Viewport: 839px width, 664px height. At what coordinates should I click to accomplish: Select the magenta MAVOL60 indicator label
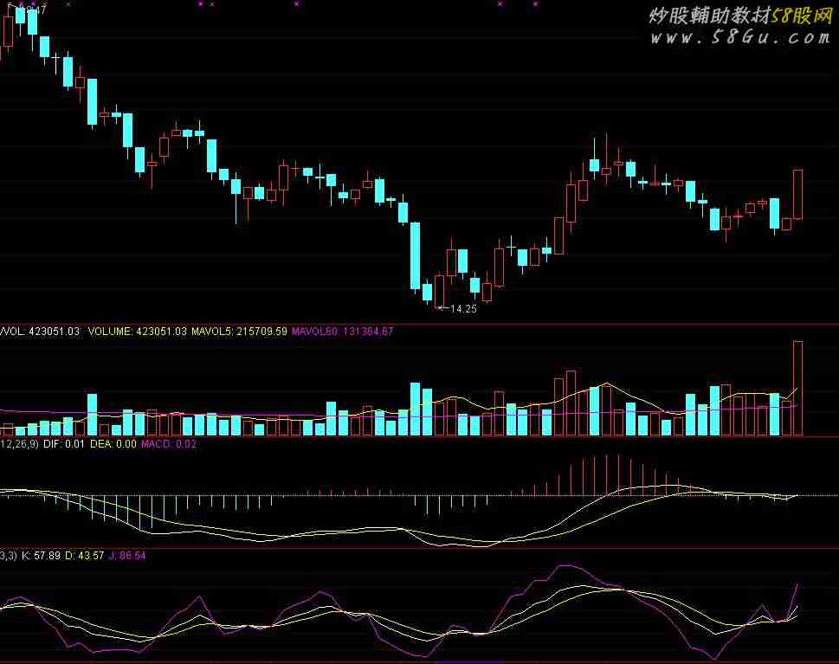coord(342,331)
